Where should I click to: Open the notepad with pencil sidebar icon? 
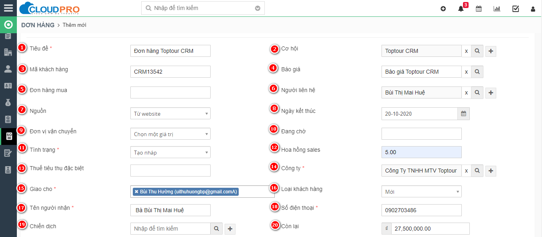tap(8, 153)
